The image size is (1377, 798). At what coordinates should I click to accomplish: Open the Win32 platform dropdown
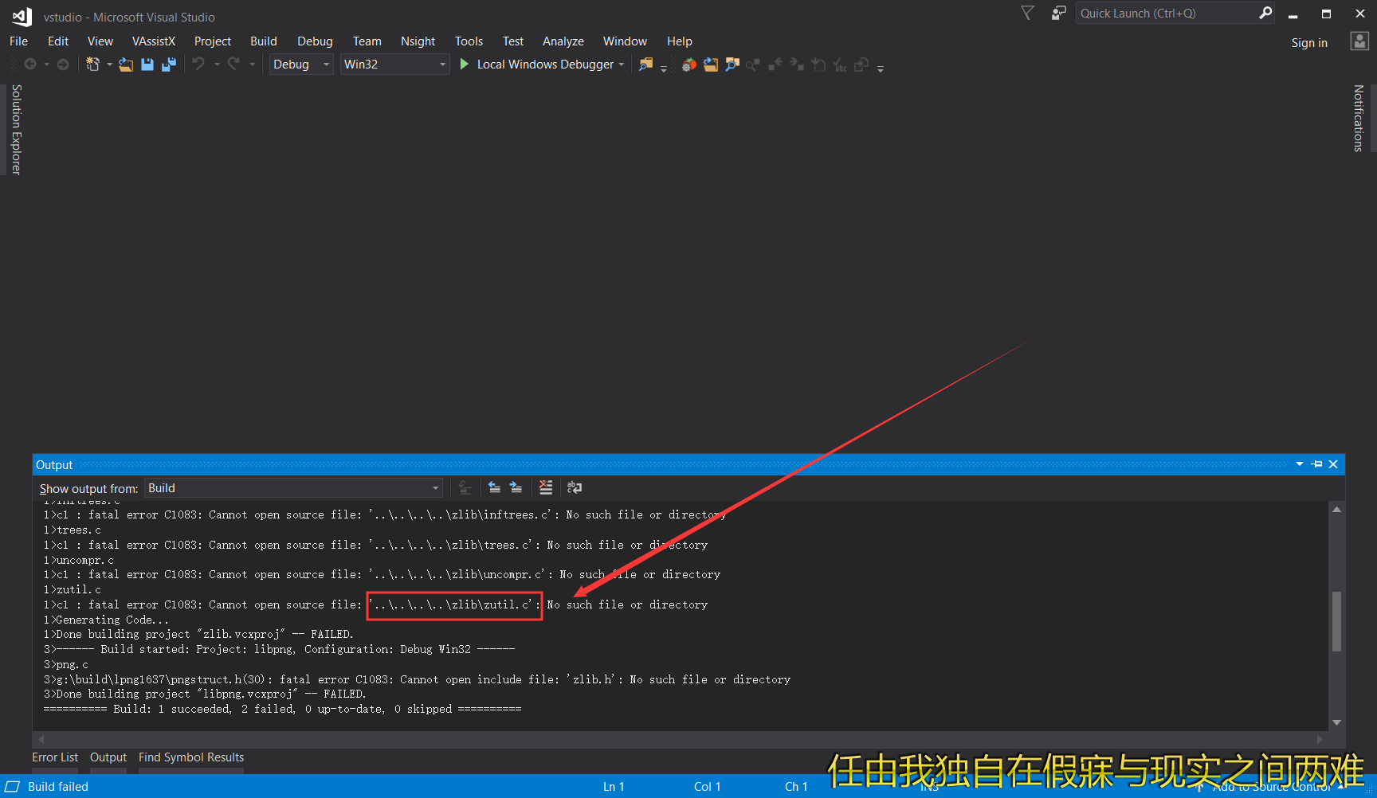click(x=395, y=65)
